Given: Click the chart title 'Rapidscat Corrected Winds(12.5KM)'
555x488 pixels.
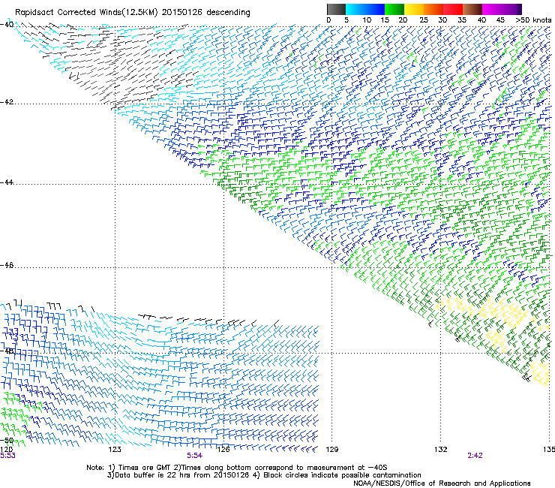Looking at the screenshot, I should pyautogui.click(x=86, y=13).
